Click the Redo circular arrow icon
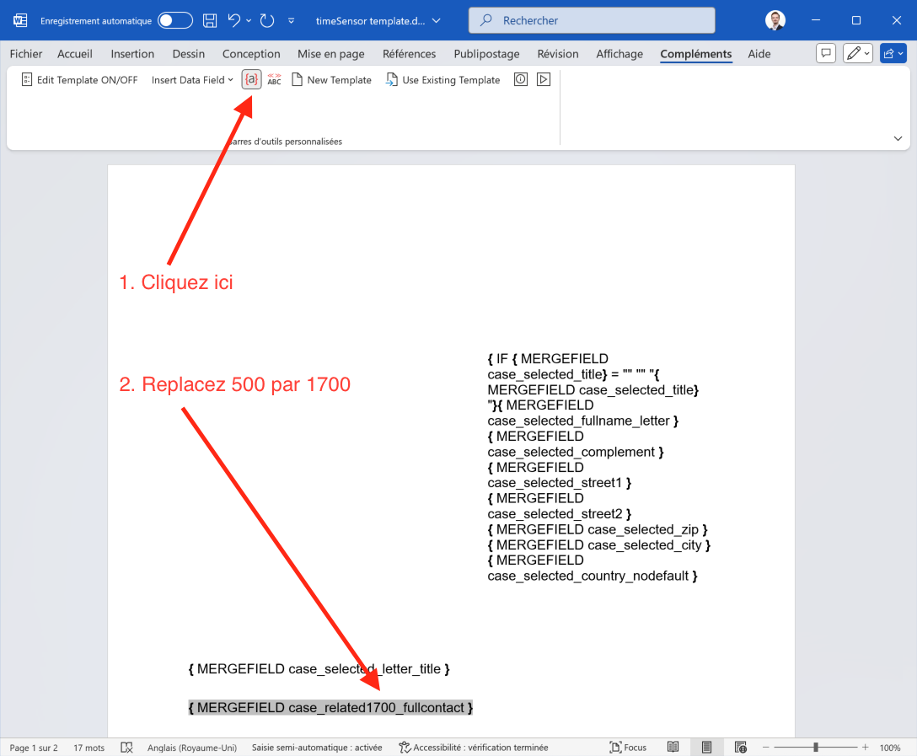Image resolution: width=917 pixels, height=756 pixels. [267, 20]
